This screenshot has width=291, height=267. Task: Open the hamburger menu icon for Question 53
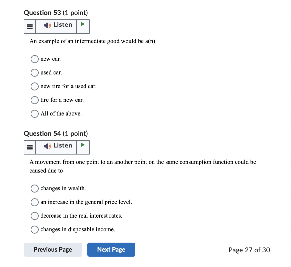pyautogui.click(x=29, y=26)
